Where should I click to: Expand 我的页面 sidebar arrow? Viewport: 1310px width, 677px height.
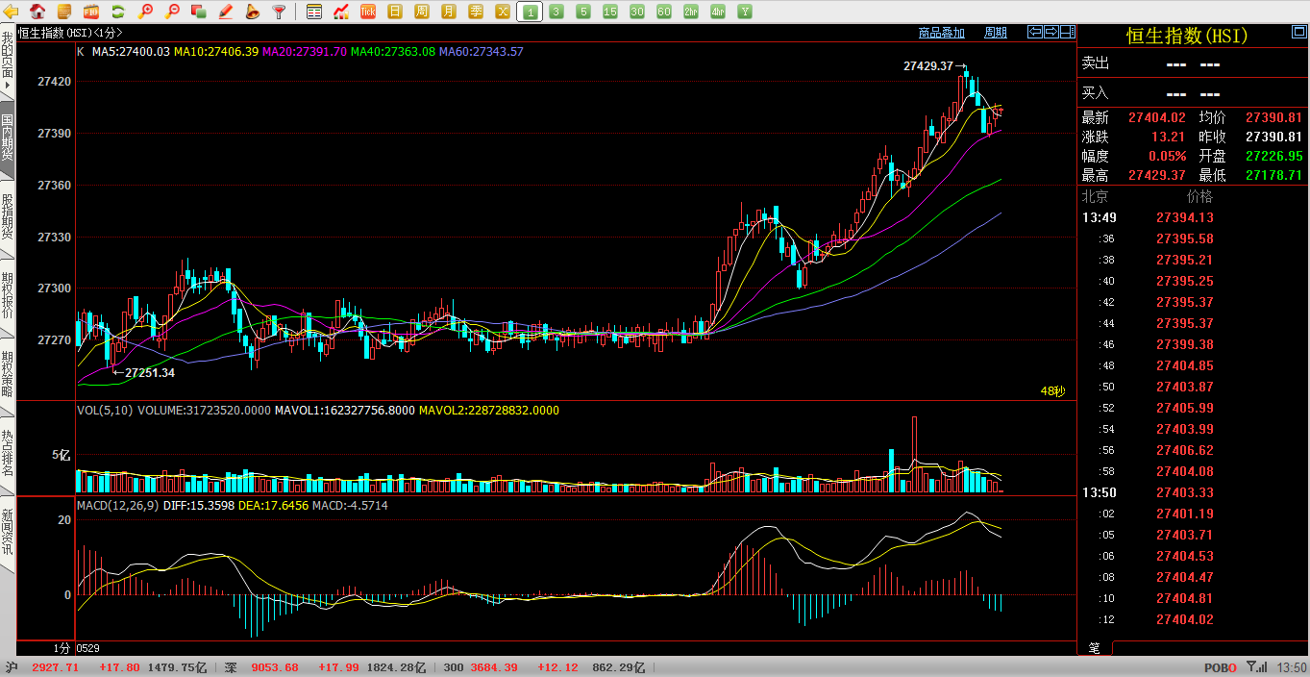coord(8,87)
